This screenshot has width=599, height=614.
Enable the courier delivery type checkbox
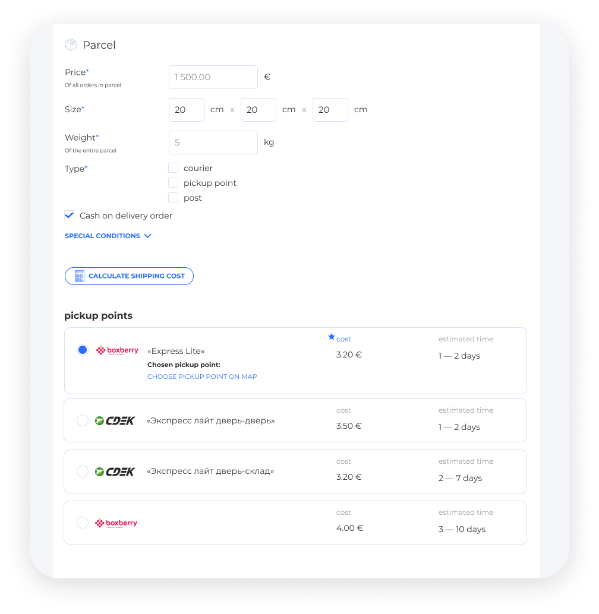click(173, 168)
